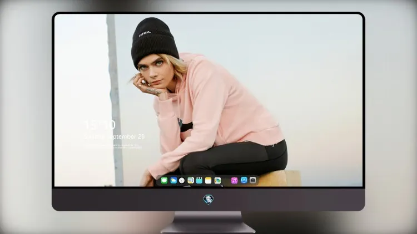The width and height of the screenshot is (417, 234).
Task: Launch the teal clapperboard video app
Action: [x=199, y=181]
